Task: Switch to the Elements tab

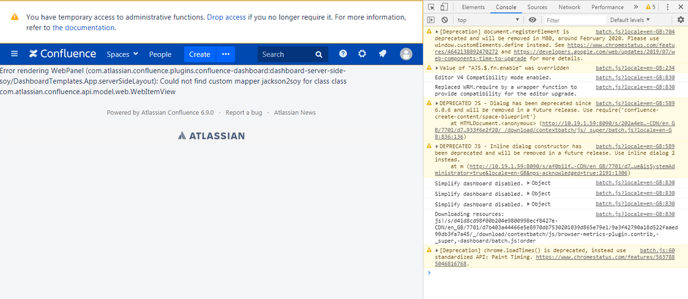Action: (473, 7)
